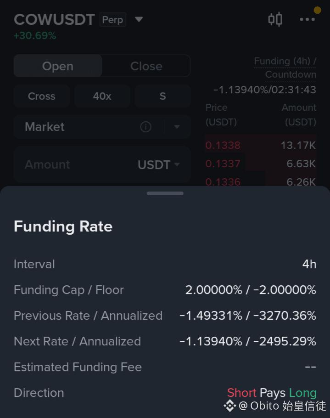Click the Binance logo watermark icon
The width and height of the screenshot is (330, 418).
[230, 406]
